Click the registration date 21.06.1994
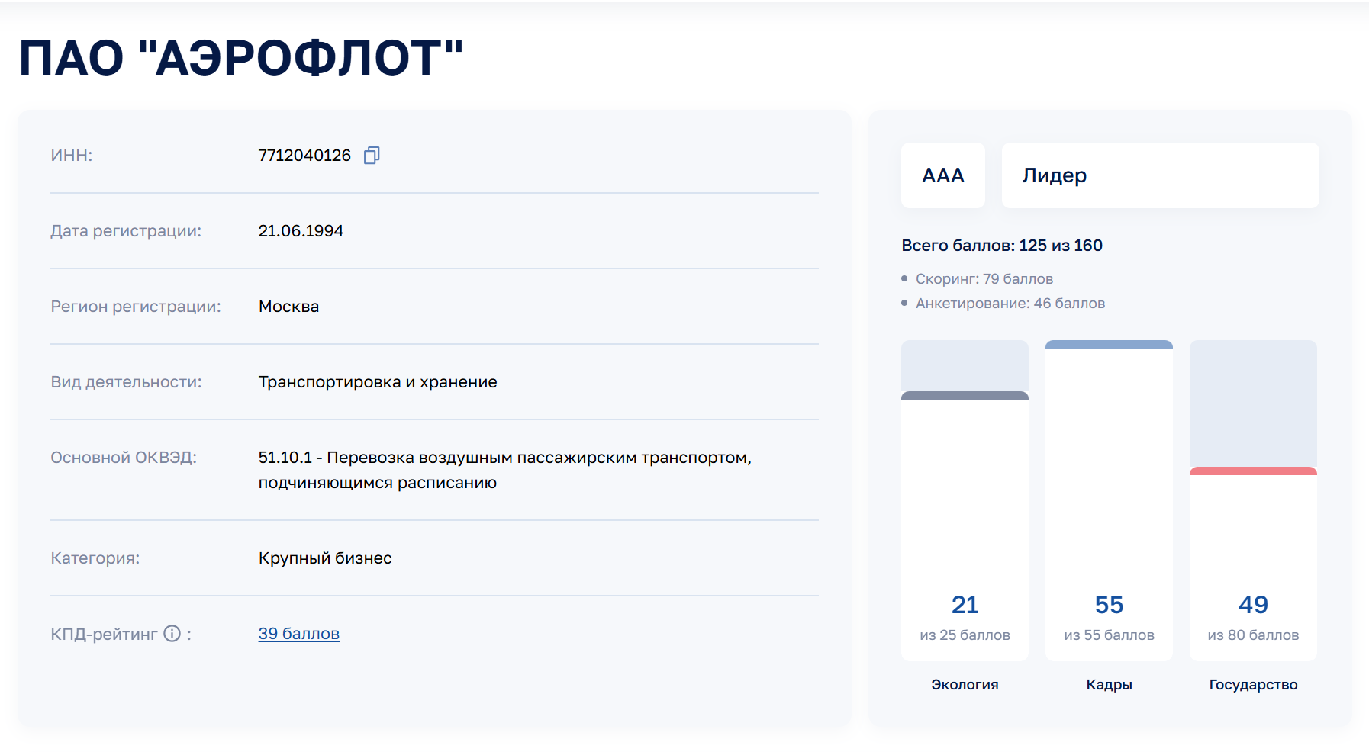The height and width of the screenshot is (752, 1369). (301, 231)
